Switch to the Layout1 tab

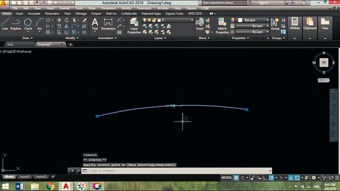(24, 177)
